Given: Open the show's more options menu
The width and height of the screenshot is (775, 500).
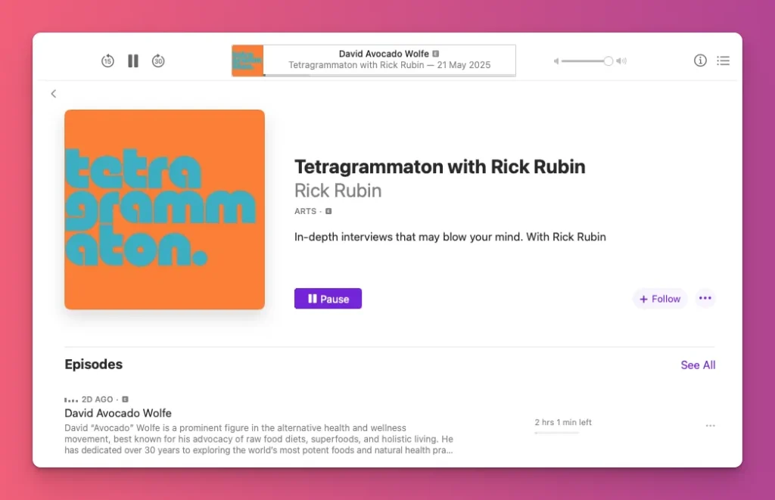Looking at the screenshot, I should (x=705, y=299).
